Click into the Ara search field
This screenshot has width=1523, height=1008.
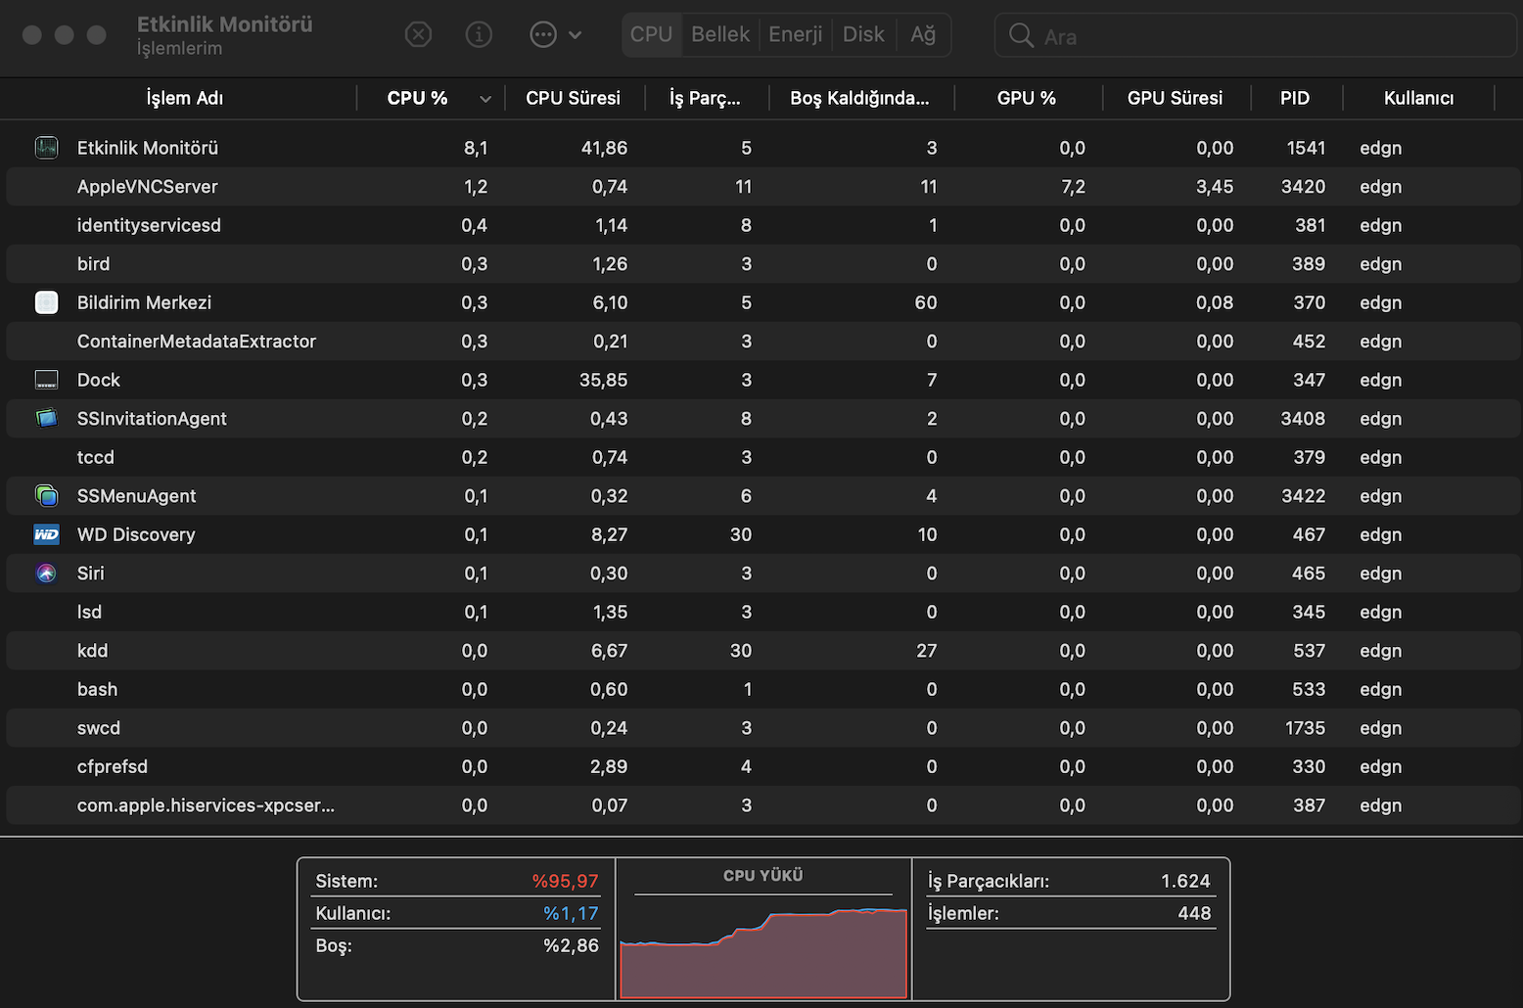[x=1256, y=36]
